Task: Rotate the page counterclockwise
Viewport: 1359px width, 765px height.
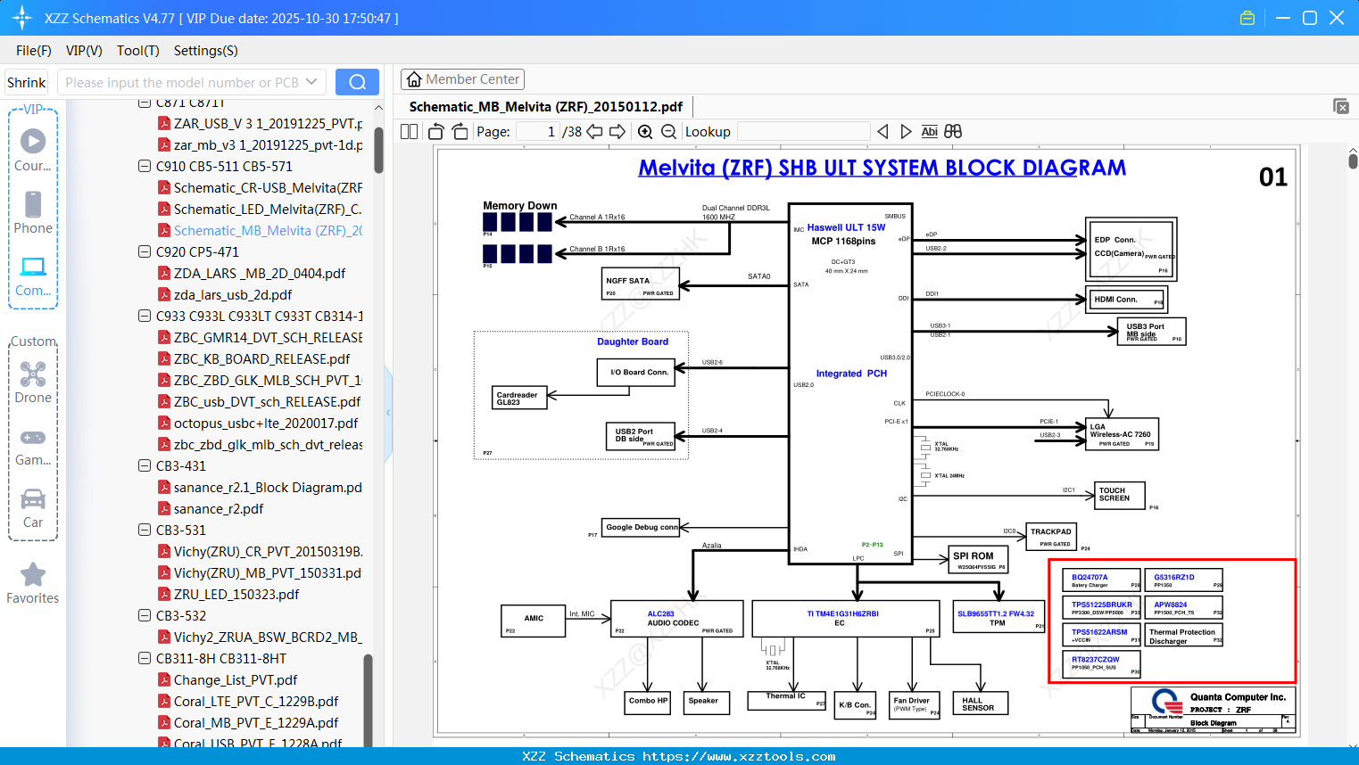Action: [x=436, y=132]
